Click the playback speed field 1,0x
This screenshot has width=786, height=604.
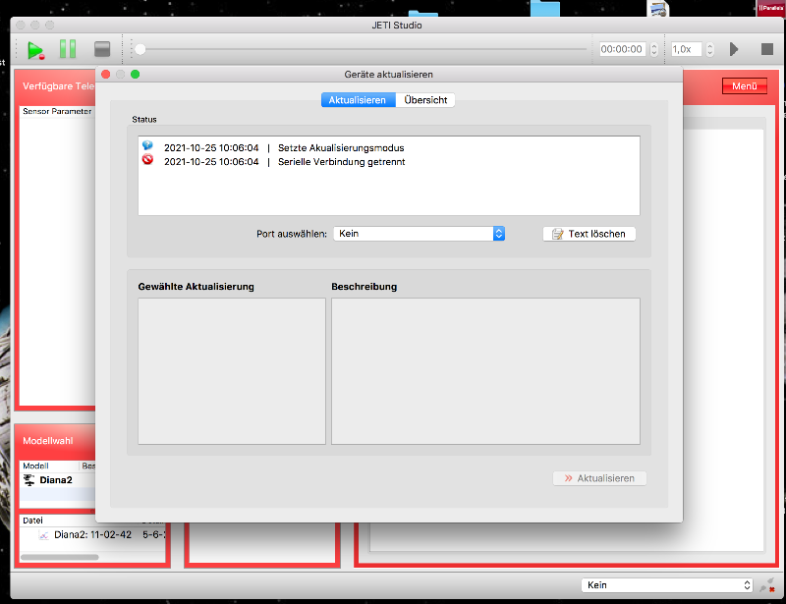click(686, 49)
